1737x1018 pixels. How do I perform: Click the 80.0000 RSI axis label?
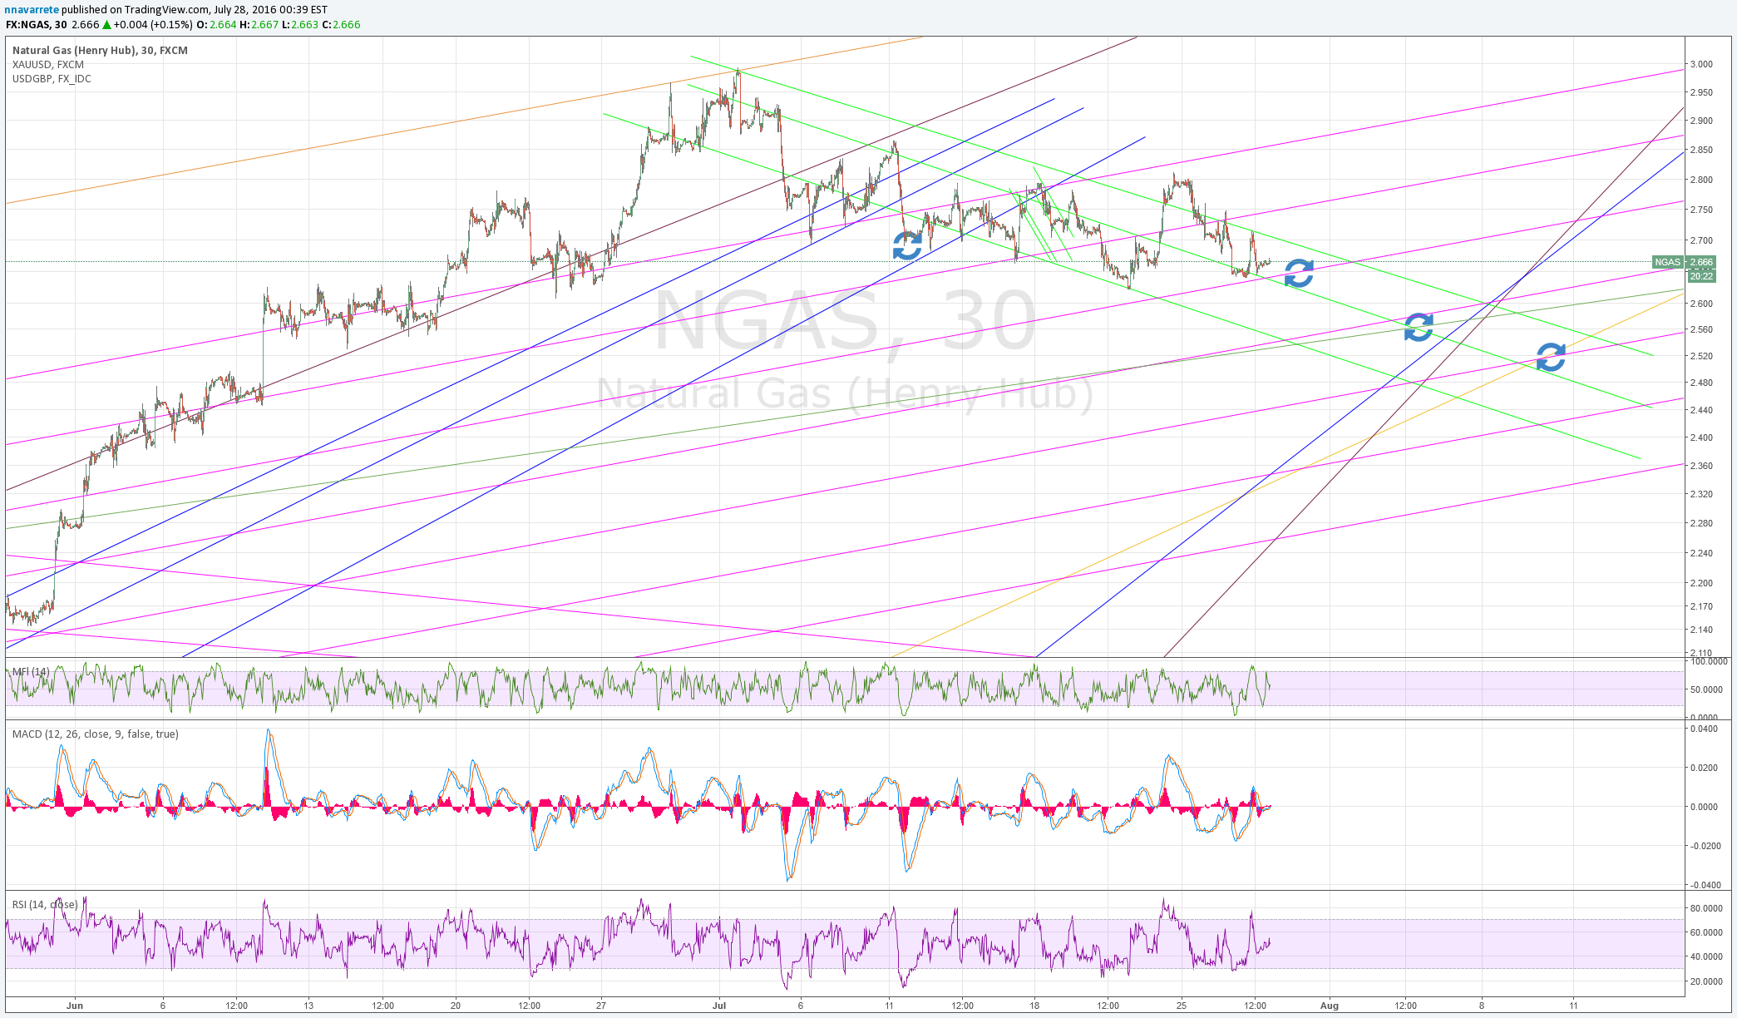pos(1708,908)
